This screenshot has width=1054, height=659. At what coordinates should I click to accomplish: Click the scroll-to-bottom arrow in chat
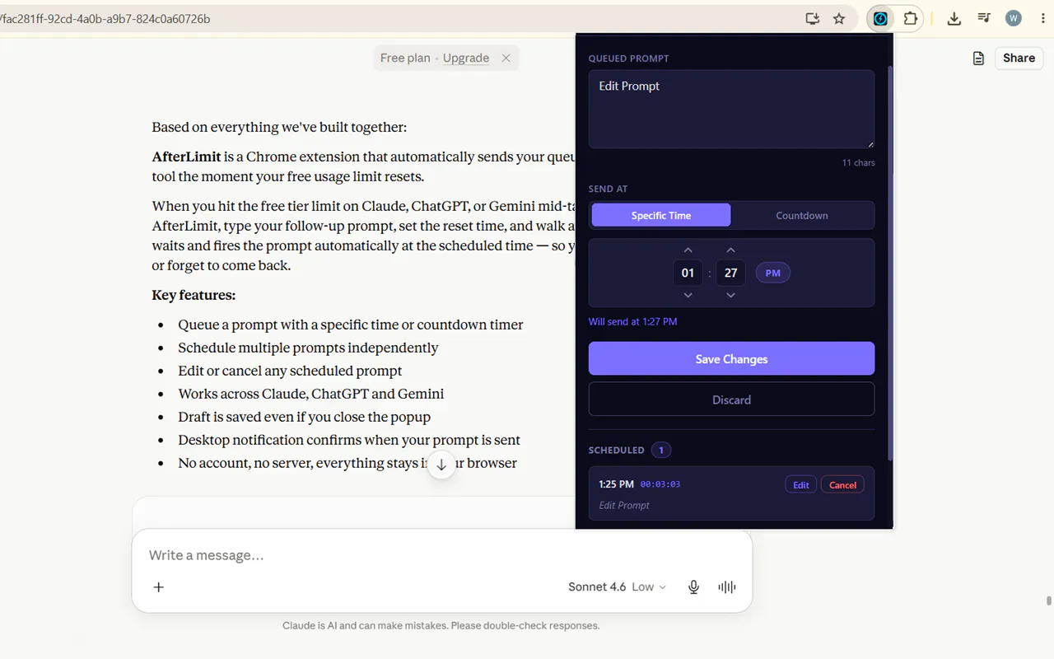pyautogui.click(x=441, y=465)
